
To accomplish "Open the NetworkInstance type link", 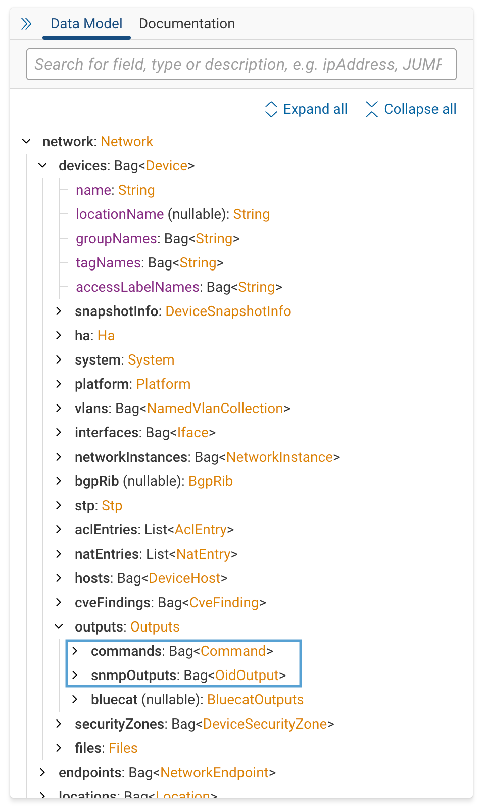I will (280, 457).
